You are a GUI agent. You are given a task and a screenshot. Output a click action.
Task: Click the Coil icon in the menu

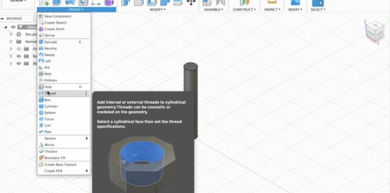pos(41,125)
